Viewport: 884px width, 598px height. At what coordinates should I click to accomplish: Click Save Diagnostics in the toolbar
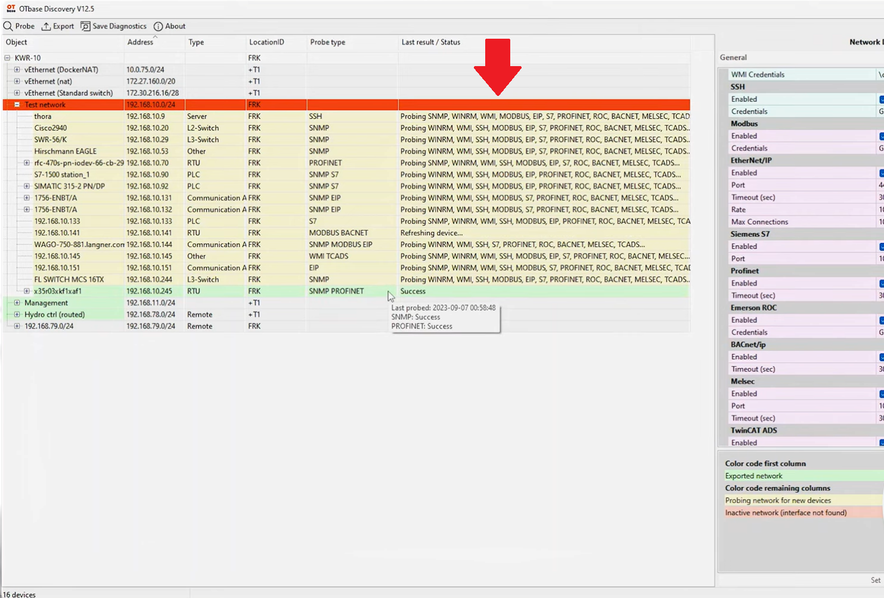click(113, 26)
